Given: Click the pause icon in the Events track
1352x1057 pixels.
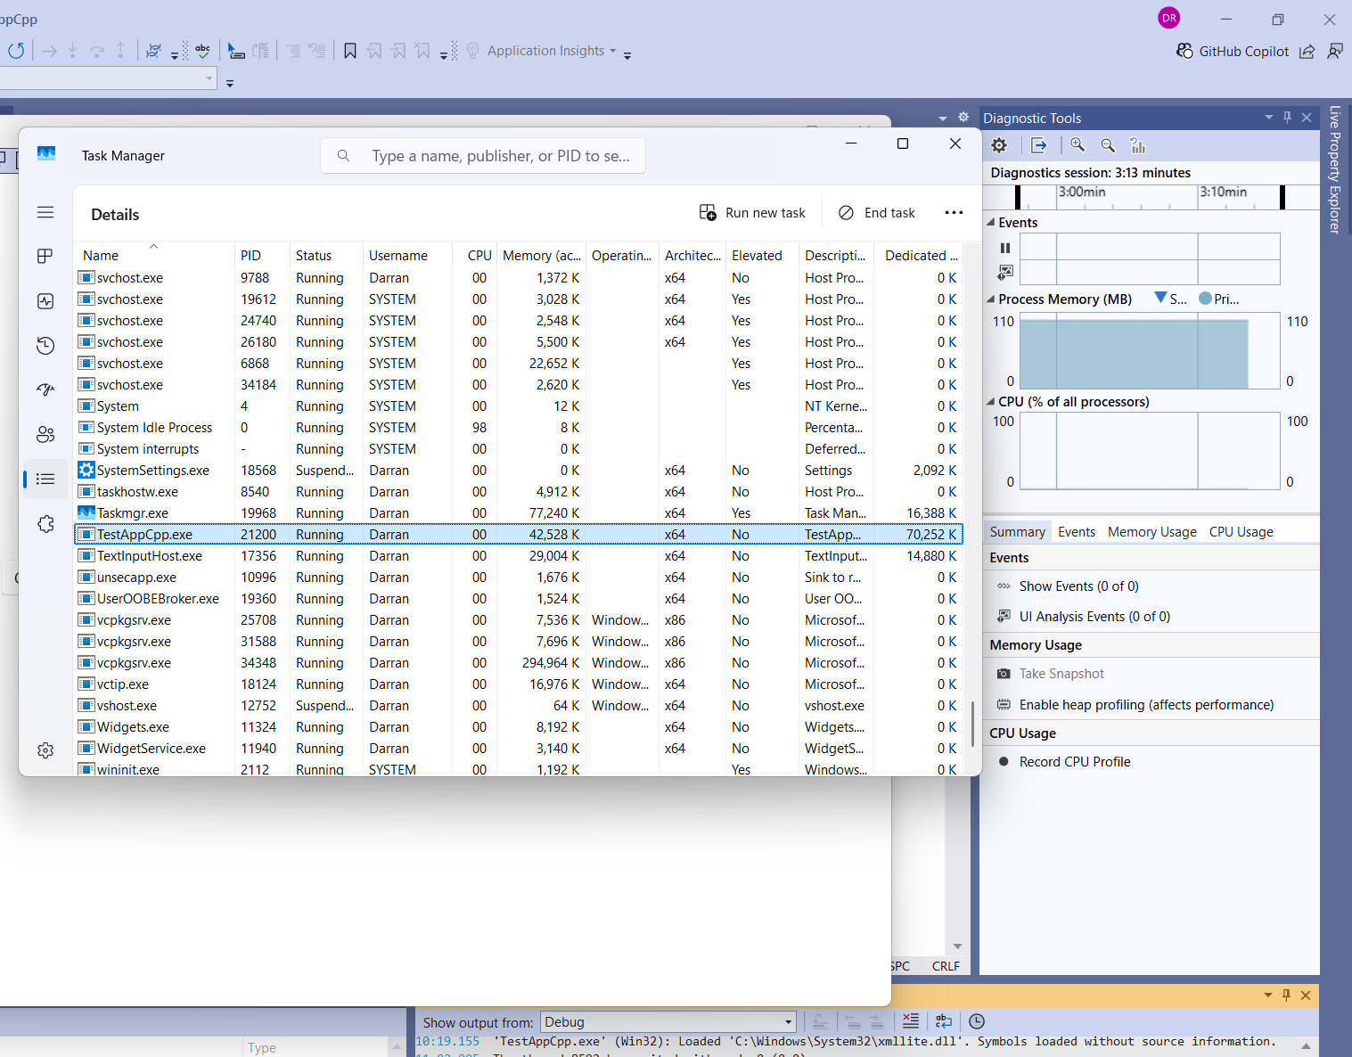Looking at the screenshot, I should point(1005,248).
